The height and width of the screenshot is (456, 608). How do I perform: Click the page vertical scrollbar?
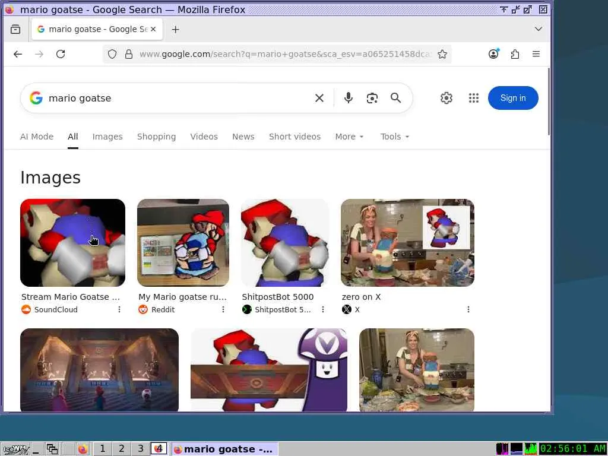pos(549,102)
